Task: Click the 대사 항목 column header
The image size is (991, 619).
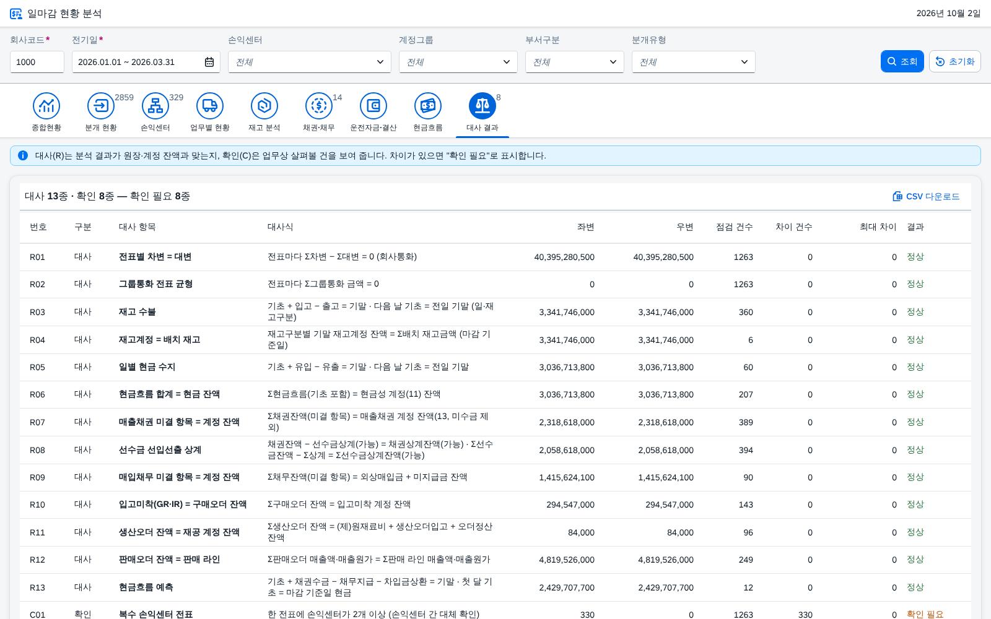Action: coord(137,227)
